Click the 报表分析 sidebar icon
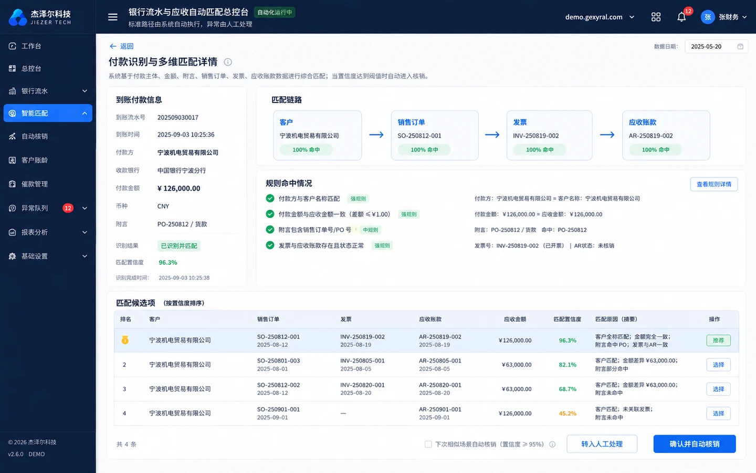Screen dimensions: 756x473 (12, 232)
